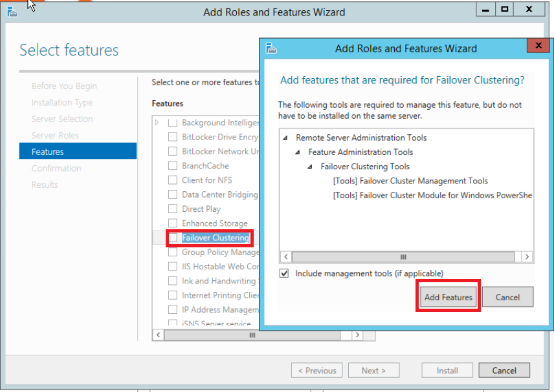The image size is (554, 392).
Task: Click the wizard's bottom Cancel button
Action: click(x=504, y=371)
